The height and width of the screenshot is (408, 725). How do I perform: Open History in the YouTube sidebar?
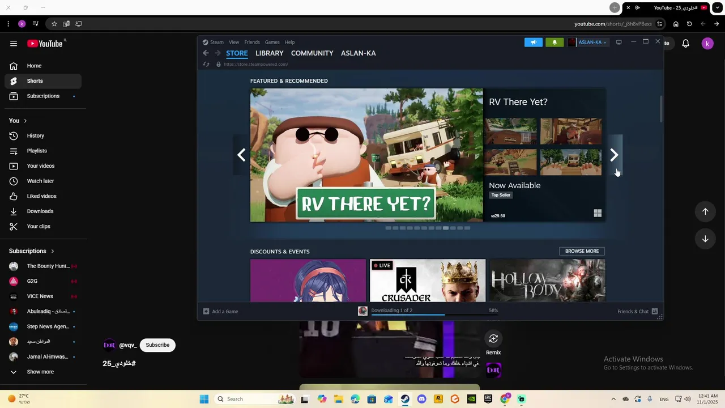pyautogui.click(x=43, y=136)
